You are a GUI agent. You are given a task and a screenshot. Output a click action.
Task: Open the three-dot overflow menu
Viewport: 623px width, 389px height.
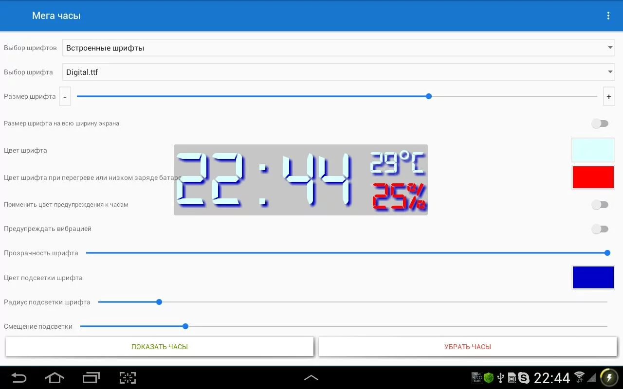608,16
